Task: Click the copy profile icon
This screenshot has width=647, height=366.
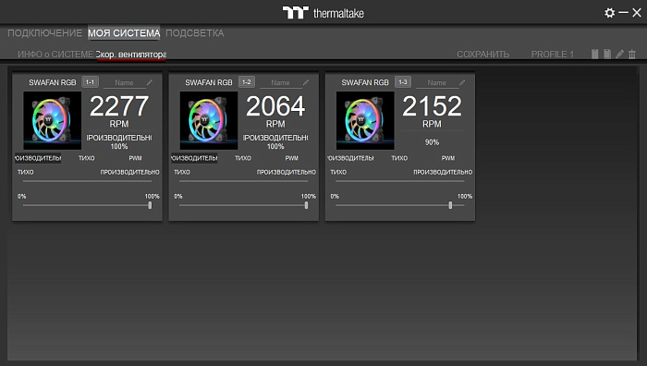Action: click(594, 54)
